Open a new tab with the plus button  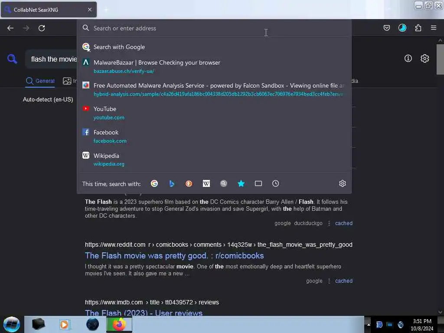point(106,10)
